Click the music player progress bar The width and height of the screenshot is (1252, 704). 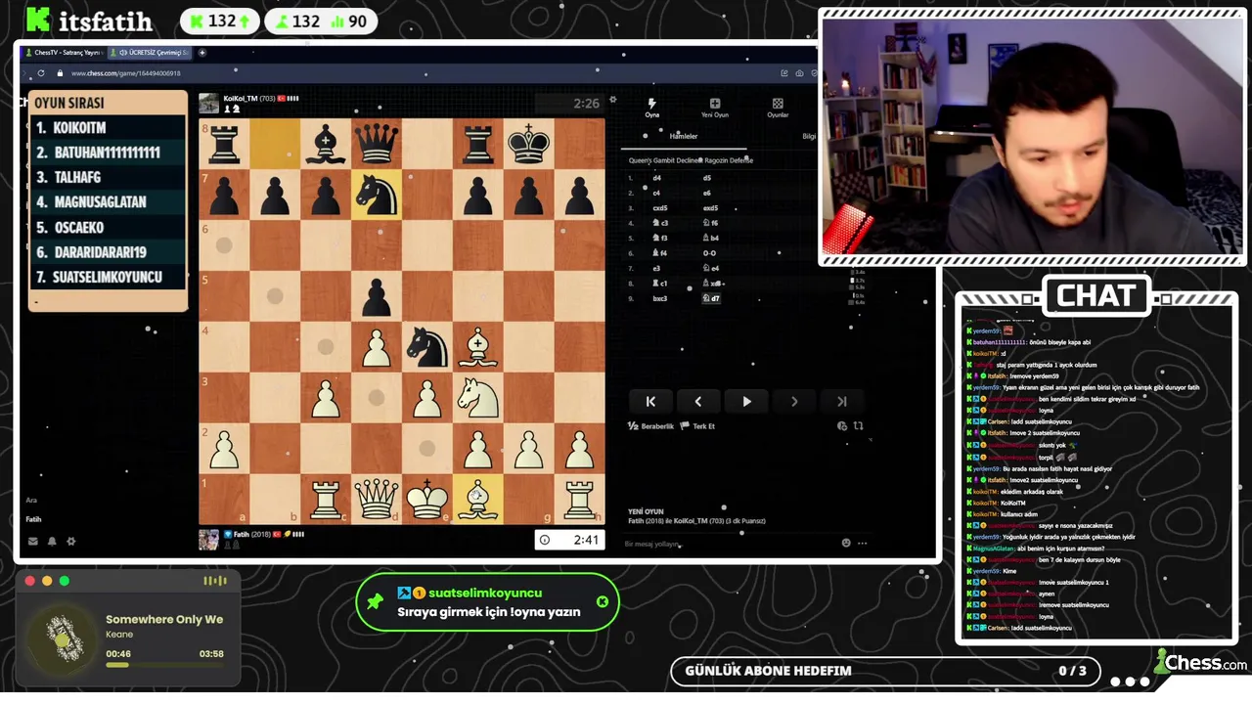tap(164, 665)
